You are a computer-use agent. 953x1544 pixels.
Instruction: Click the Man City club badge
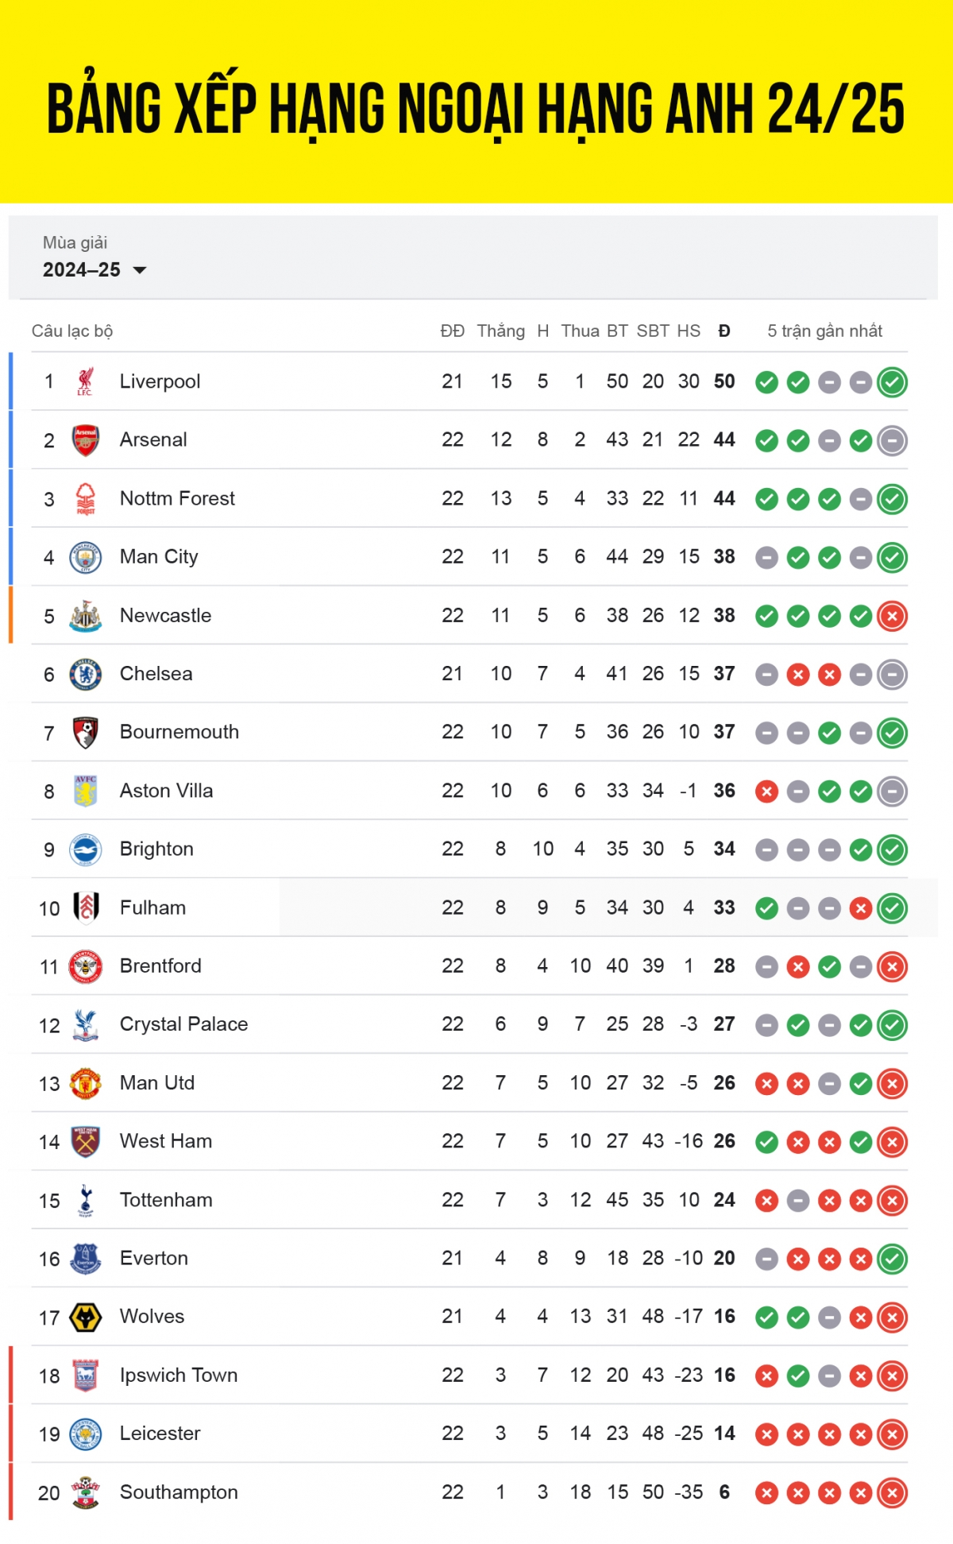(85, 557)
